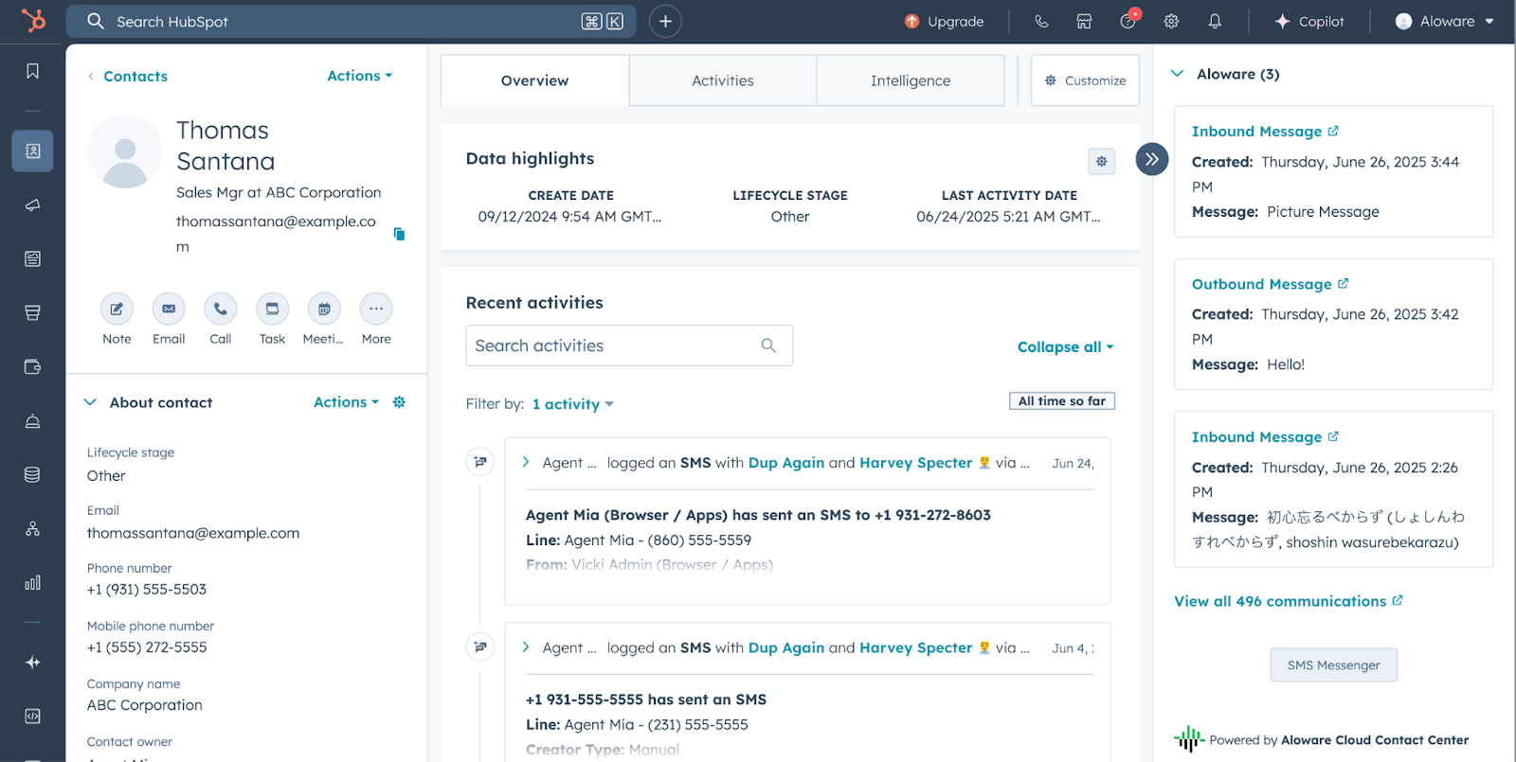Screen dimensions: 1516x762
Task: Open the Marketplace storefront icon
Action: (x=1084, y=21)
